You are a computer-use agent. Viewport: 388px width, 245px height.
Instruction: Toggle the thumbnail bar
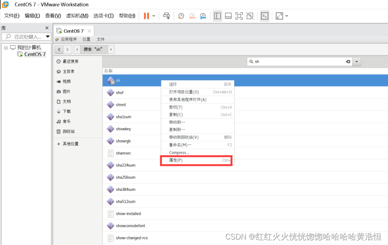pyautogui.click(x=228, y=16)
